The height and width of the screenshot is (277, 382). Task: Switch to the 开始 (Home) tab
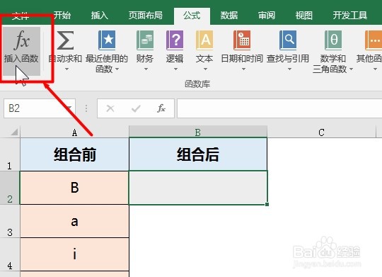point(62,16)
